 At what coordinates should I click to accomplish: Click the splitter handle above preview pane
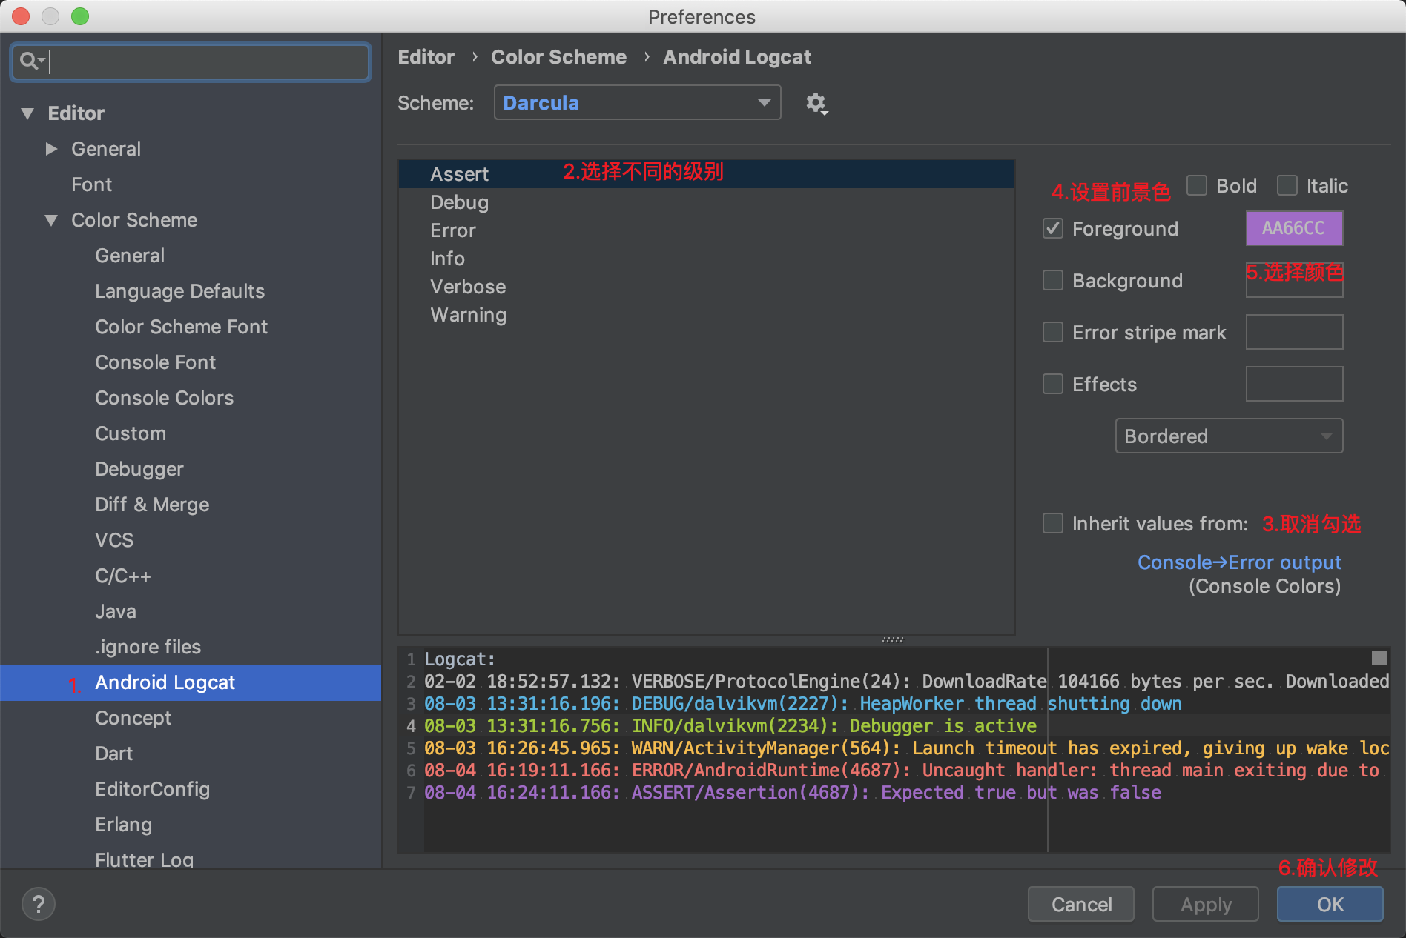[893, 639]
